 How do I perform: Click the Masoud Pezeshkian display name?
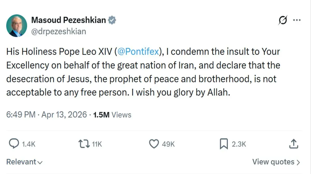coord(68,20)
